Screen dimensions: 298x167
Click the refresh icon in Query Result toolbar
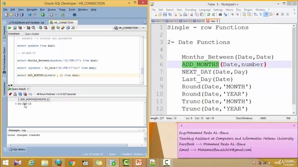pos(20,94)
